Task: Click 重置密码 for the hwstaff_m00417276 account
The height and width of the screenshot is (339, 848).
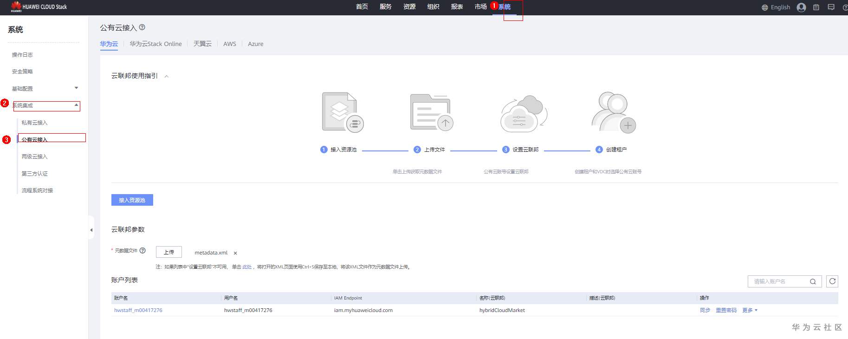Action: click(x=726, y=310)
